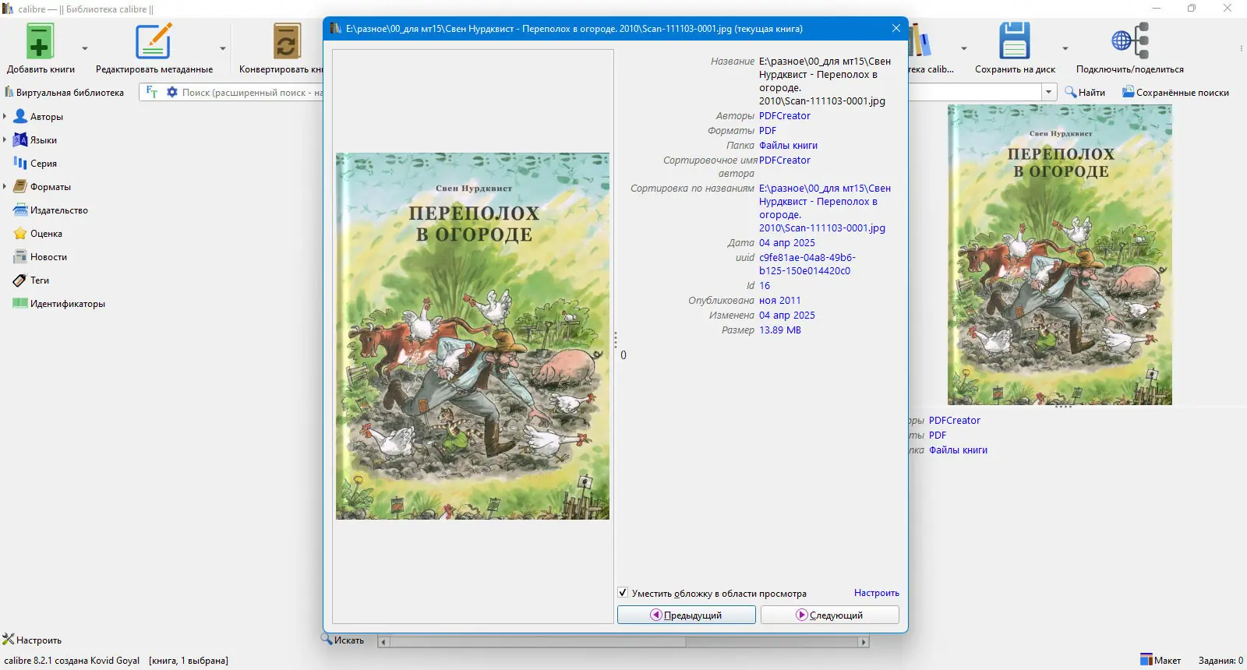Click the Настроить tag browser button

click(32, 640)
